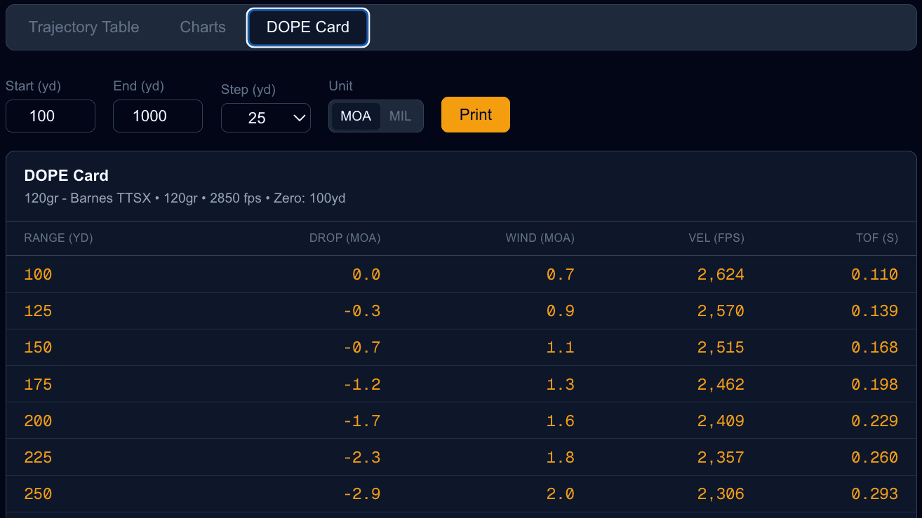Click the velocity value 2,462
The height and width of the screenshot is (518, 922).
(x=721, y=385)
